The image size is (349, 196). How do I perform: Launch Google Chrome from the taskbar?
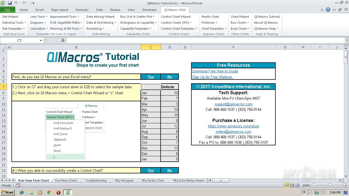pos(49,192)
